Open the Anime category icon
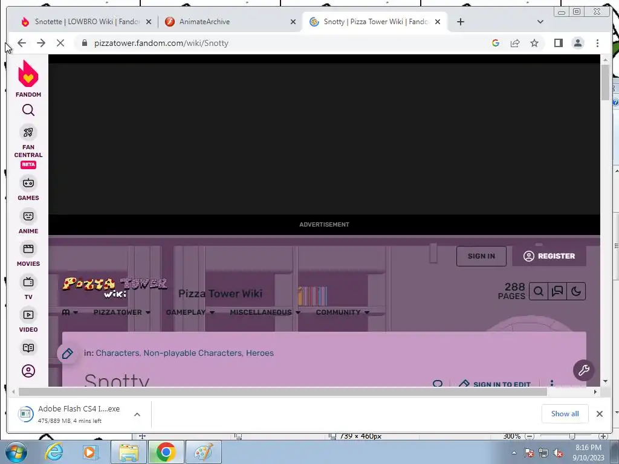Image resolution: width=619 pixels, height=464 pixels. (x=28, y=216)
